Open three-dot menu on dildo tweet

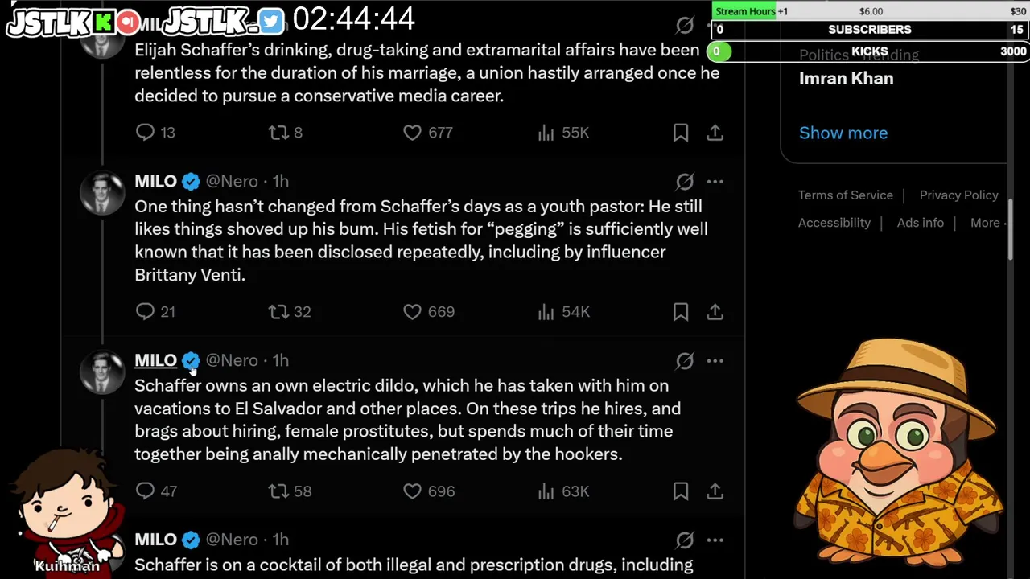click(x=715, y=361)
